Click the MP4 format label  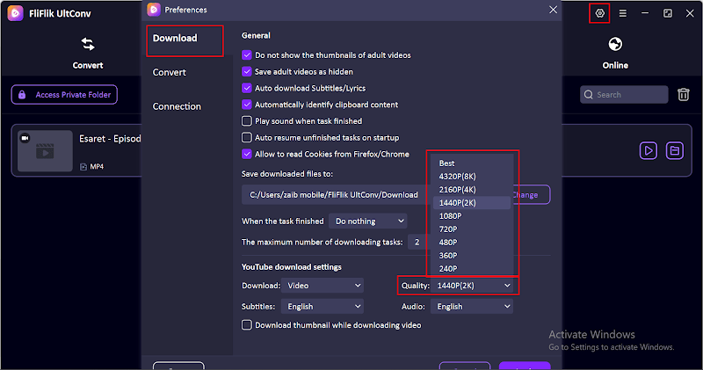(97, 166)
